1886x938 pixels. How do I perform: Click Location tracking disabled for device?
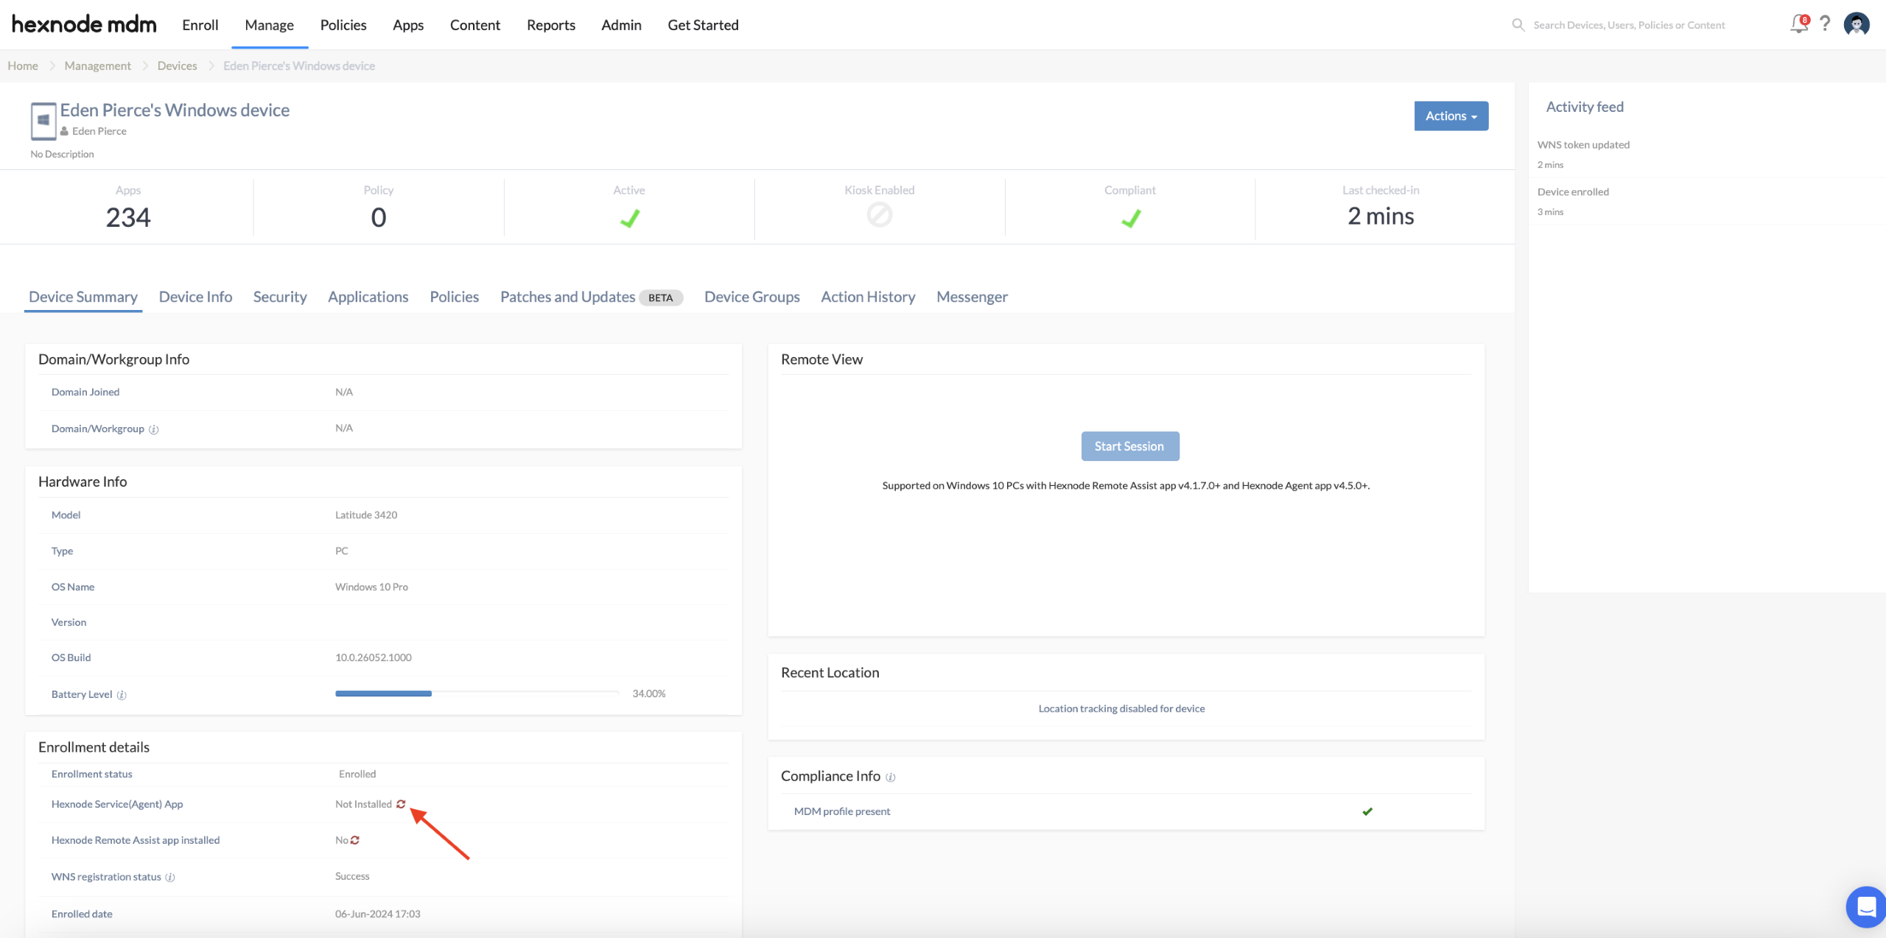(1121, 708)
